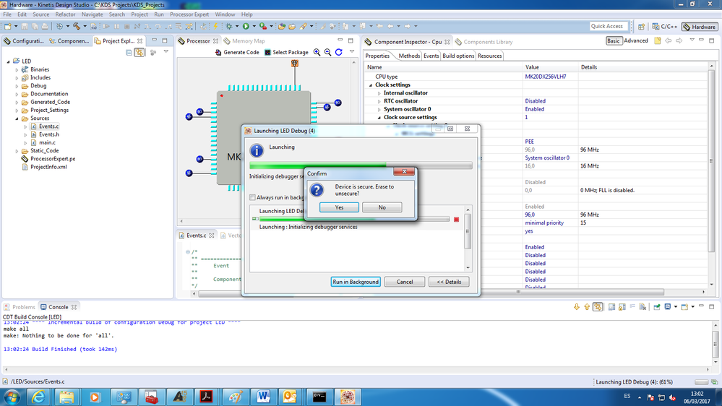Image resolution: width=722 pixels, height=406 pixels.
Task: Toggle Link with Editor in Project Explorer
Action: click(139, 53)
